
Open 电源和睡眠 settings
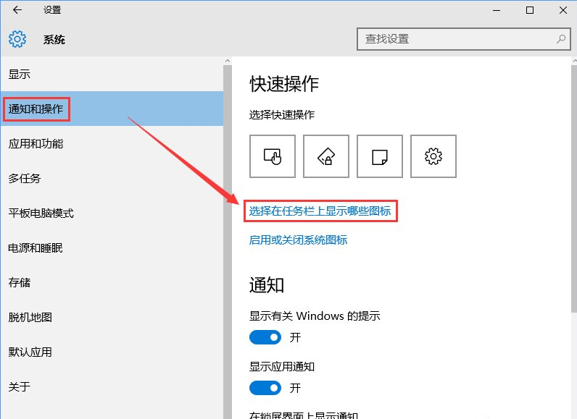coord(36,248)
